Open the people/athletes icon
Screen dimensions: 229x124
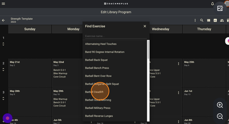click(222, 20)
